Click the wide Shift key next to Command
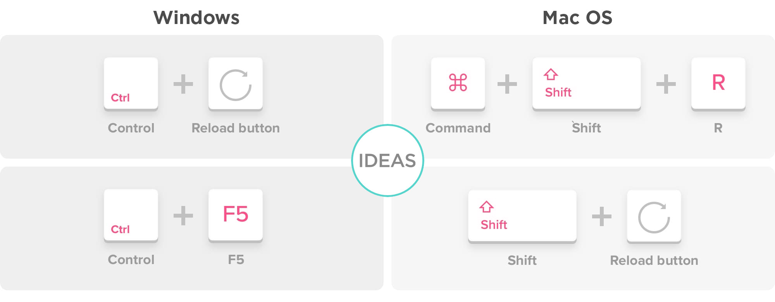Image resolution: width=775 pixels, height=302 pixels. tap(587, 84)
